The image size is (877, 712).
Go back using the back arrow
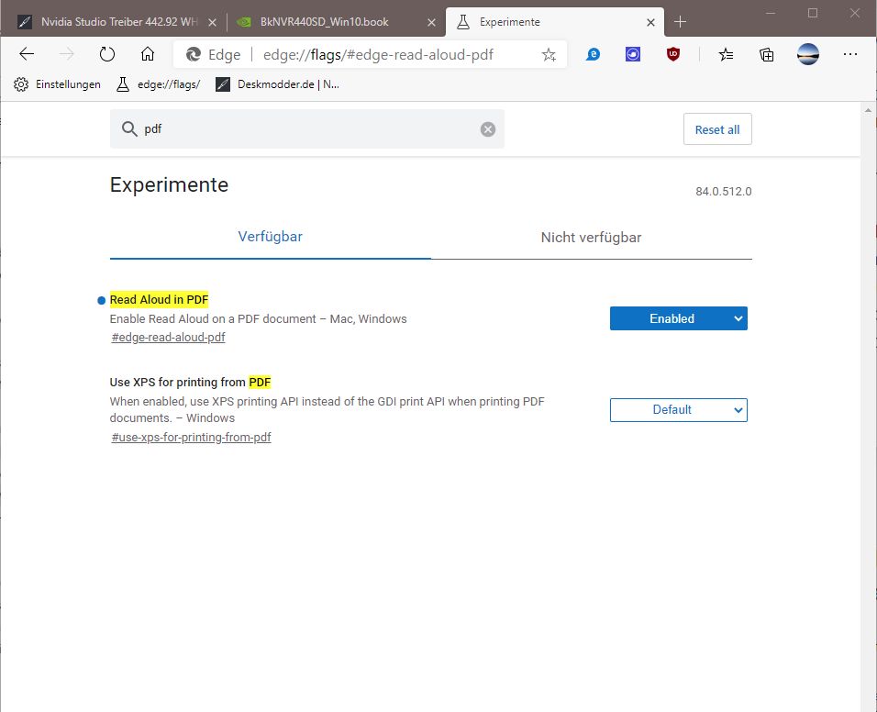pos(27,54)
